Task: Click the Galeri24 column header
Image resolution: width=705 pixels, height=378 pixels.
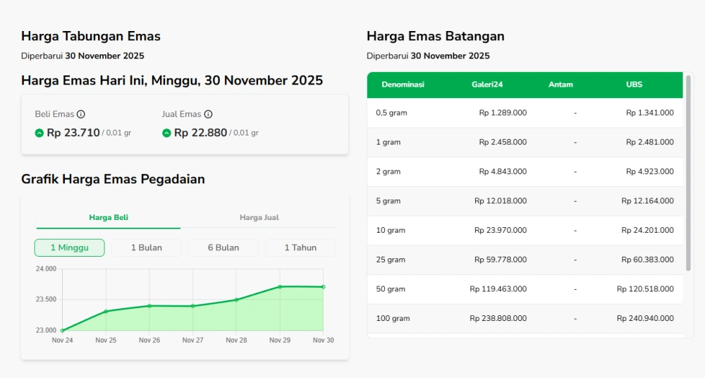Action: (487, 85)
